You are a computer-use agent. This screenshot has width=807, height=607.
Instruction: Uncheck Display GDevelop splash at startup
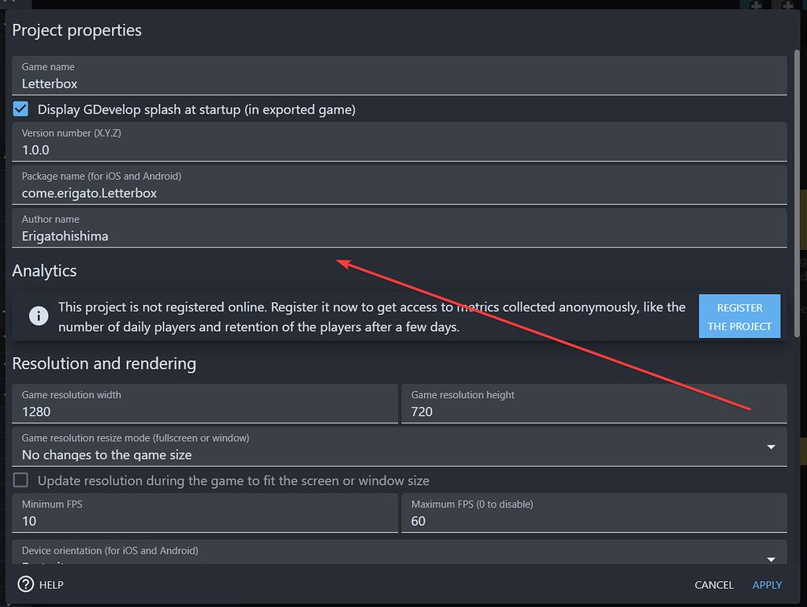[x=20, y=109]
